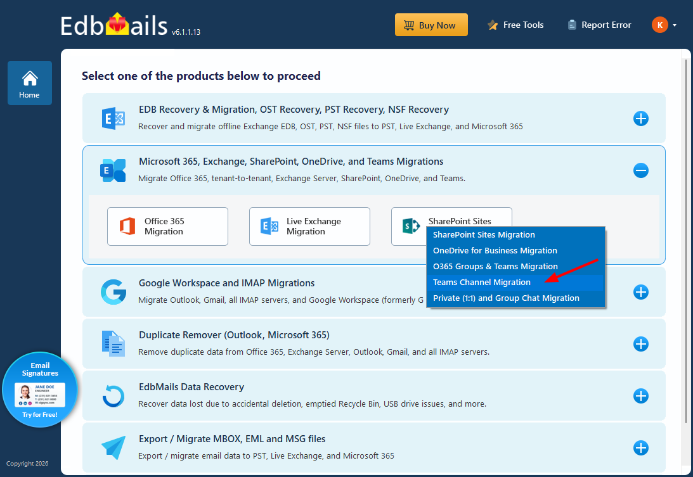
Task: Expand Export / Migrate MBOX, EML, MSG section
Action: (640, 448)
